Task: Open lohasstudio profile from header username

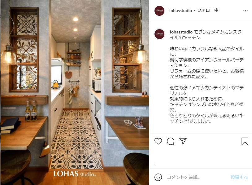Action: tap(181, 11)
